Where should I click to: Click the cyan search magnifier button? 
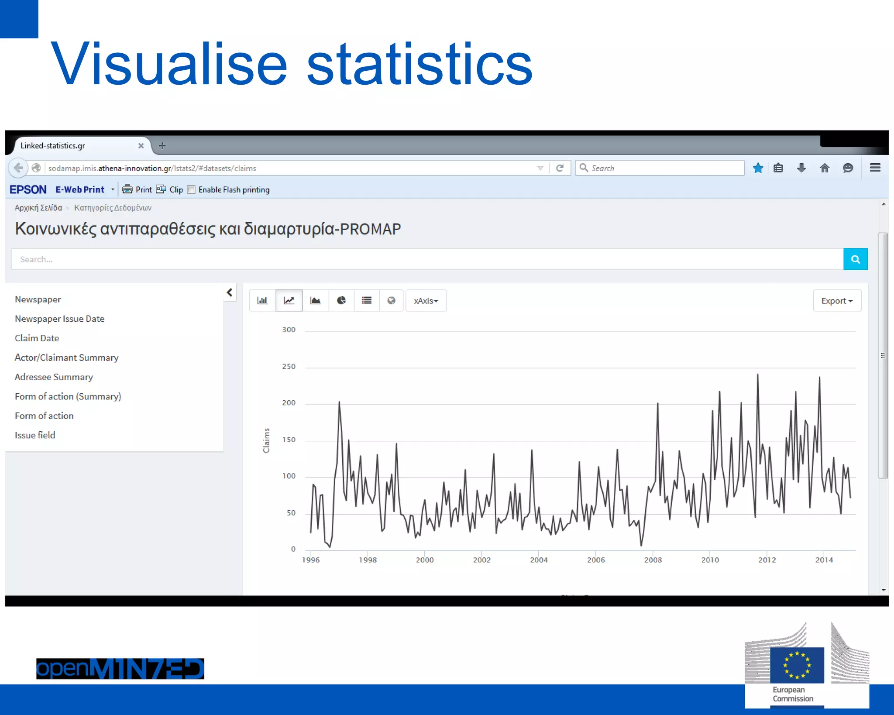[x=856, y=259]
